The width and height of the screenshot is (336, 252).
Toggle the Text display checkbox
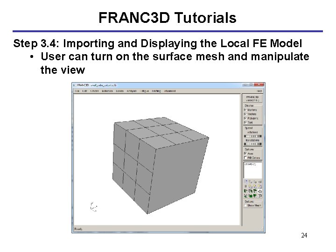(x=245, y=122)
